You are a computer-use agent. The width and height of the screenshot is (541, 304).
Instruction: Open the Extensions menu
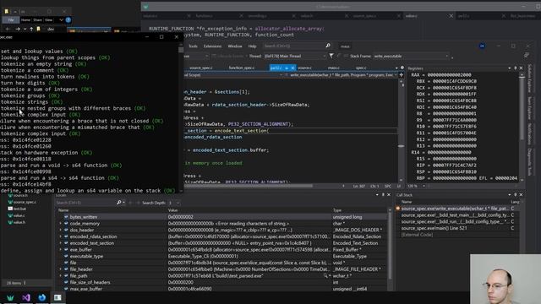click(212, 46)
